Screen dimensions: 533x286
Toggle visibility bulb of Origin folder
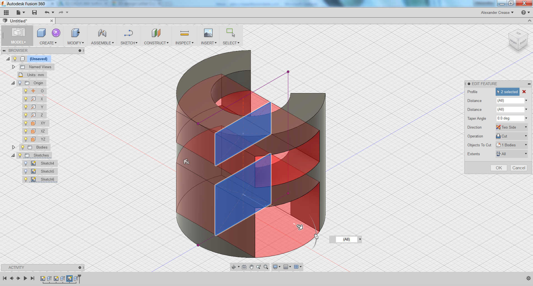(x=20, y=83)
